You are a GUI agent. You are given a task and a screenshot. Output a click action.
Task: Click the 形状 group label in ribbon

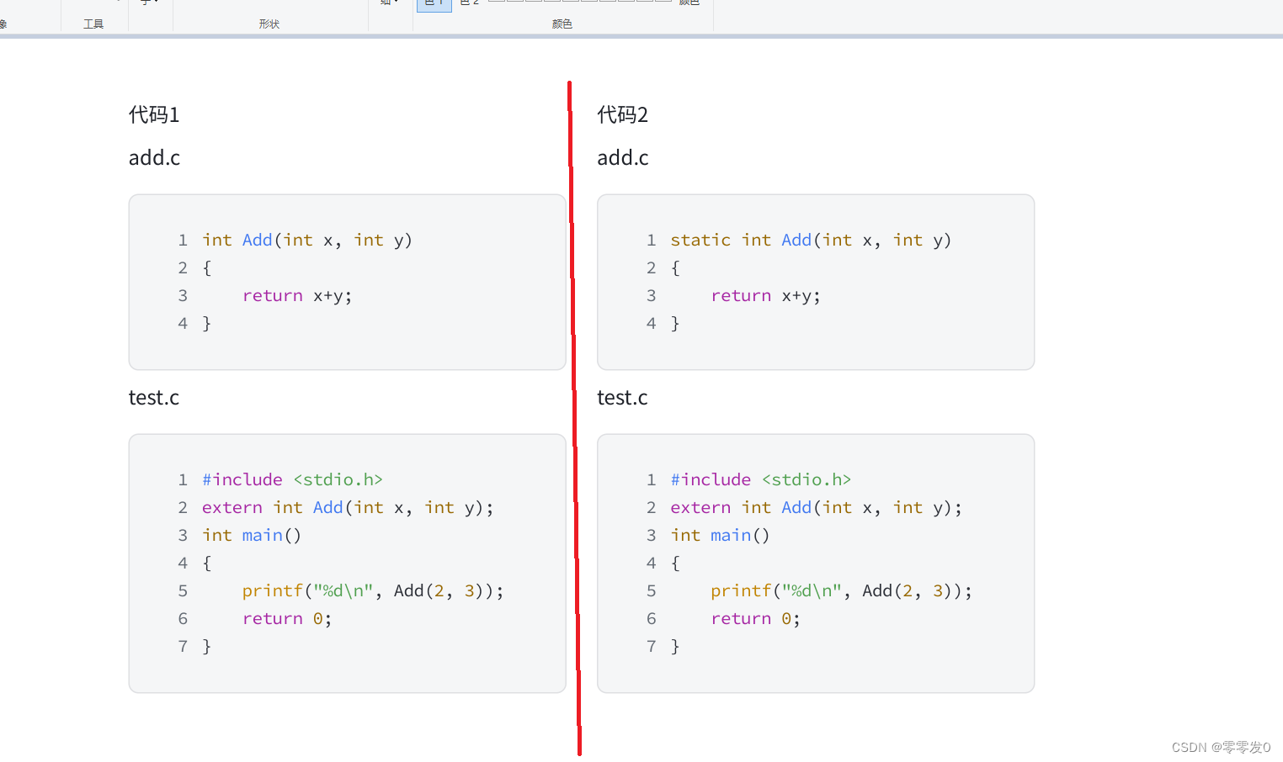click(269, 24)
